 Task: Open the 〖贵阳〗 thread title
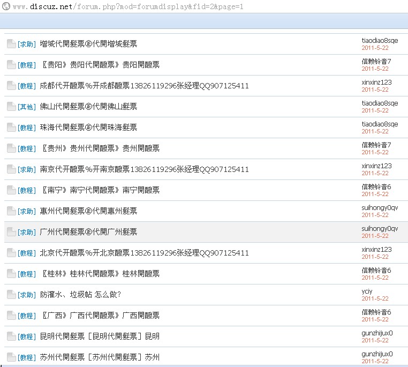tap(100, 64)
